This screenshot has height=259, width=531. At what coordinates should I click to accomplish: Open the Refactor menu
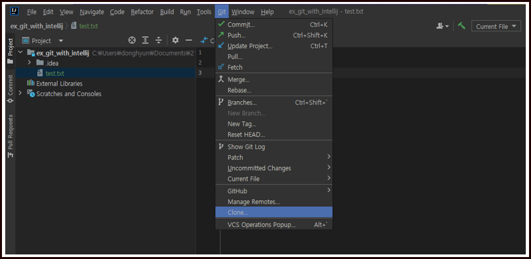click(x=143, y=12)
